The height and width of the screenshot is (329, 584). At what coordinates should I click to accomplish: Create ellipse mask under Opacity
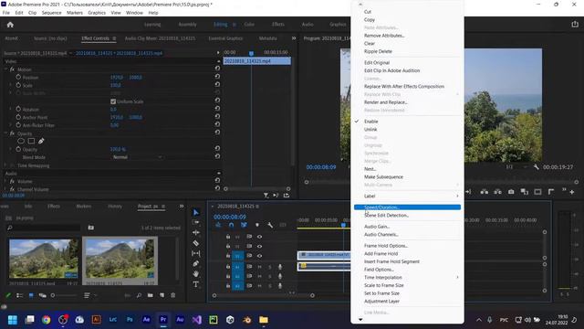pyautogui.click(x=21, y=141)
